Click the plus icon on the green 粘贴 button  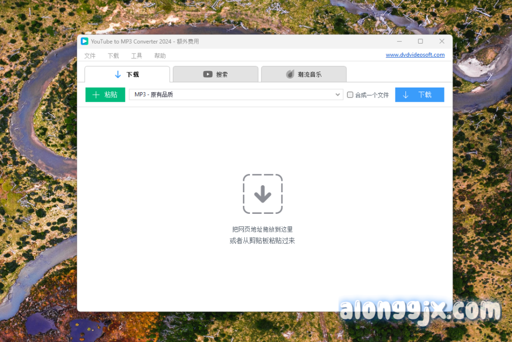(96, 95)
